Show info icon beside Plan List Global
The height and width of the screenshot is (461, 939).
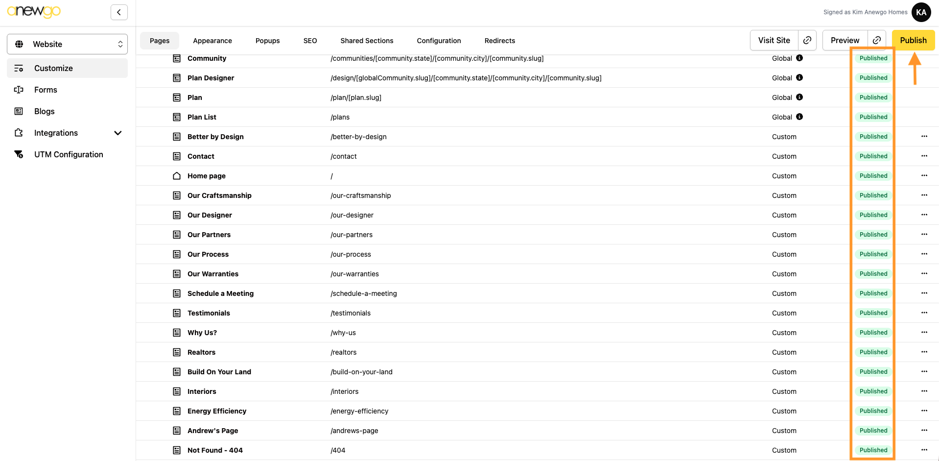(799, 117)
